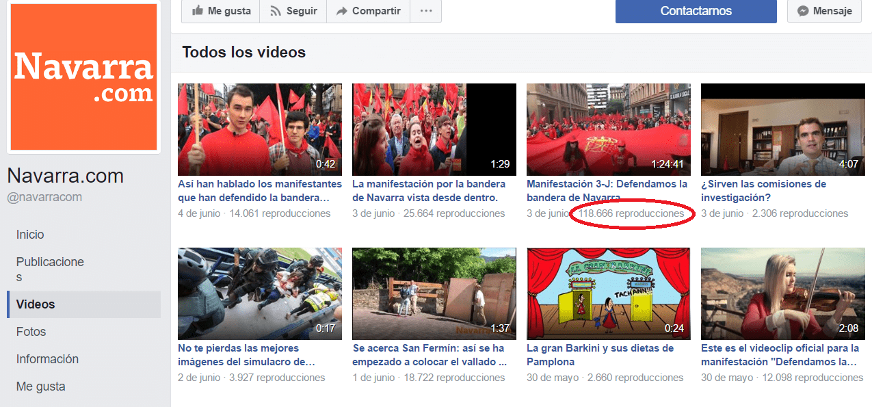
Task: Click the Contactarnos button
Action: pos(696,11)
